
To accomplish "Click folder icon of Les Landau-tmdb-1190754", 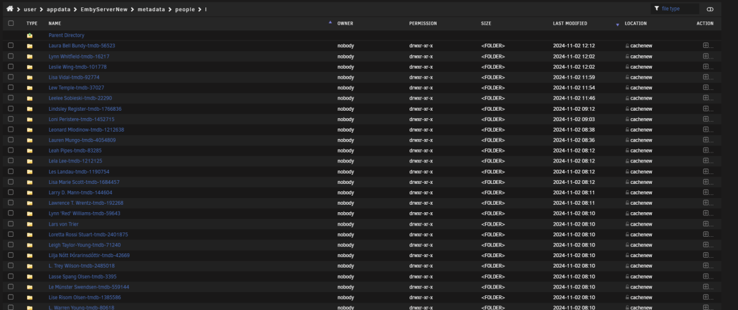I will (x=30, y=172).
